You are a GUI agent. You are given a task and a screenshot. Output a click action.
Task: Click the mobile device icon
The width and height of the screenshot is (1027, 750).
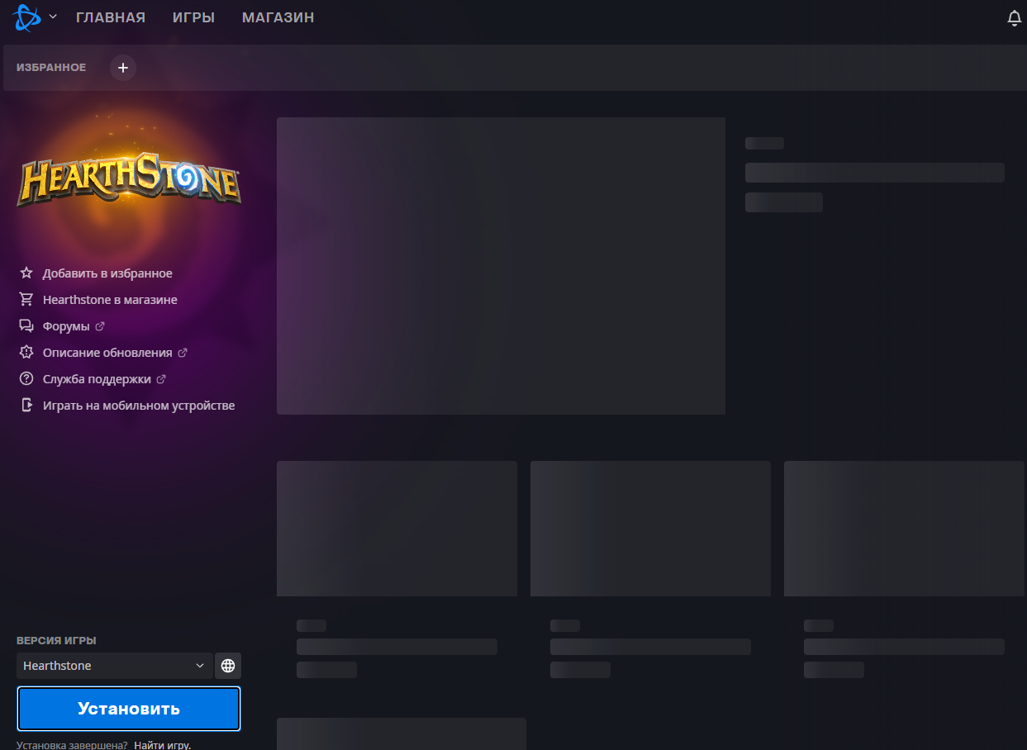point(26,405)
